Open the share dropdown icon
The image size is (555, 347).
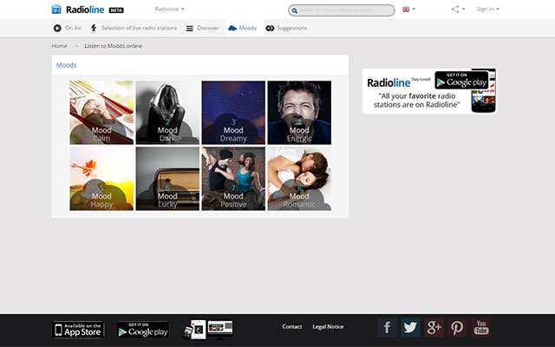pos(458,10)
